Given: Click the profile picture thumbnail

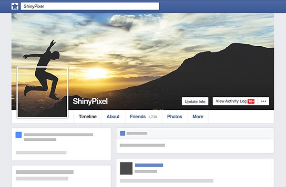Looking at the screenshot, I should [42, 92].
